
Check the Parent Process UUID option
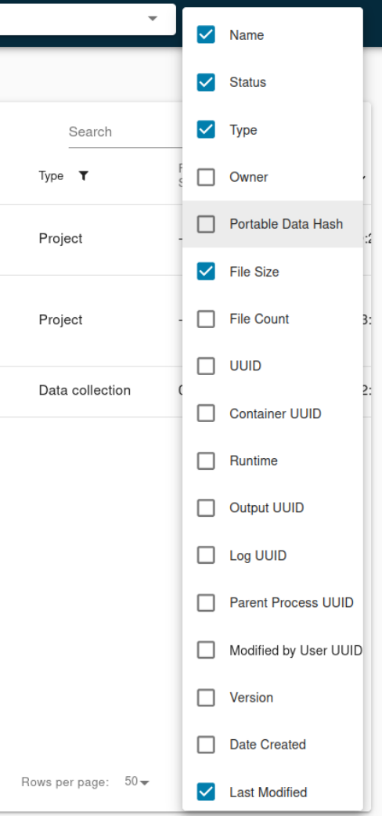206,603
